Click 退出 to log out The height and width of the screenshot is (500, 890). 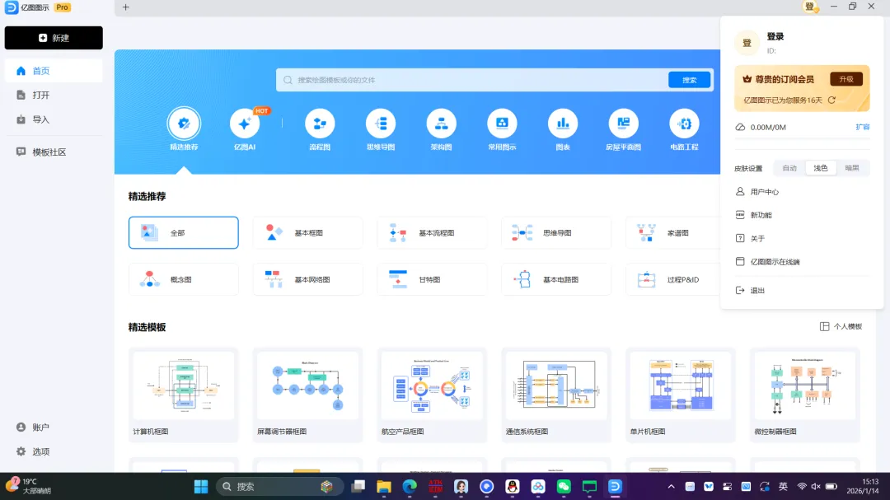802,290
